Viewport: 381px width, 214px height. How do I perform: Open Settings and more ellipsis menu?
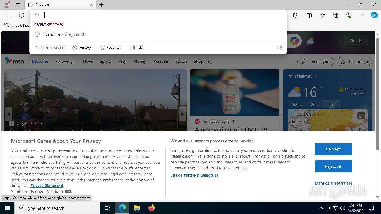pos(362,15)
